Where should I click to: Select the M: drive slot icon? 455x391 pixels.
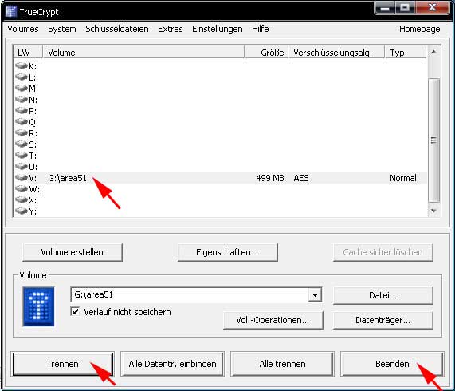coord(22,88)
